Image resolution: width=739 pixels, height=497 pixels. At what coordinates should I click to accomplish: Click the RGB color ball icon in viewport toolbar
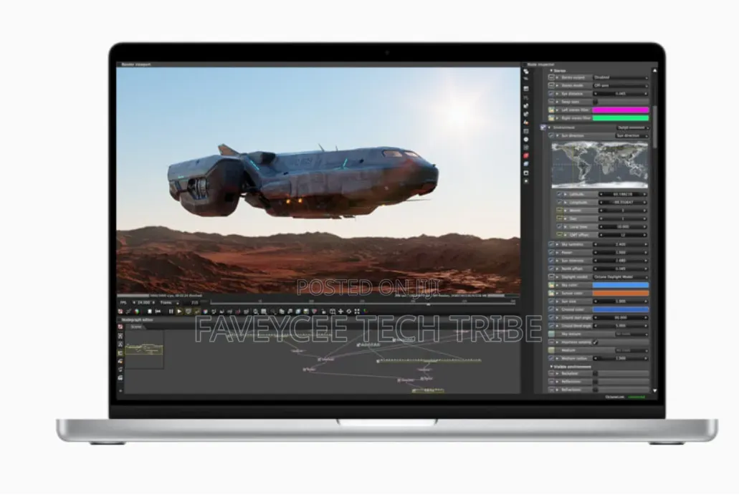click(x=137, y=312)
